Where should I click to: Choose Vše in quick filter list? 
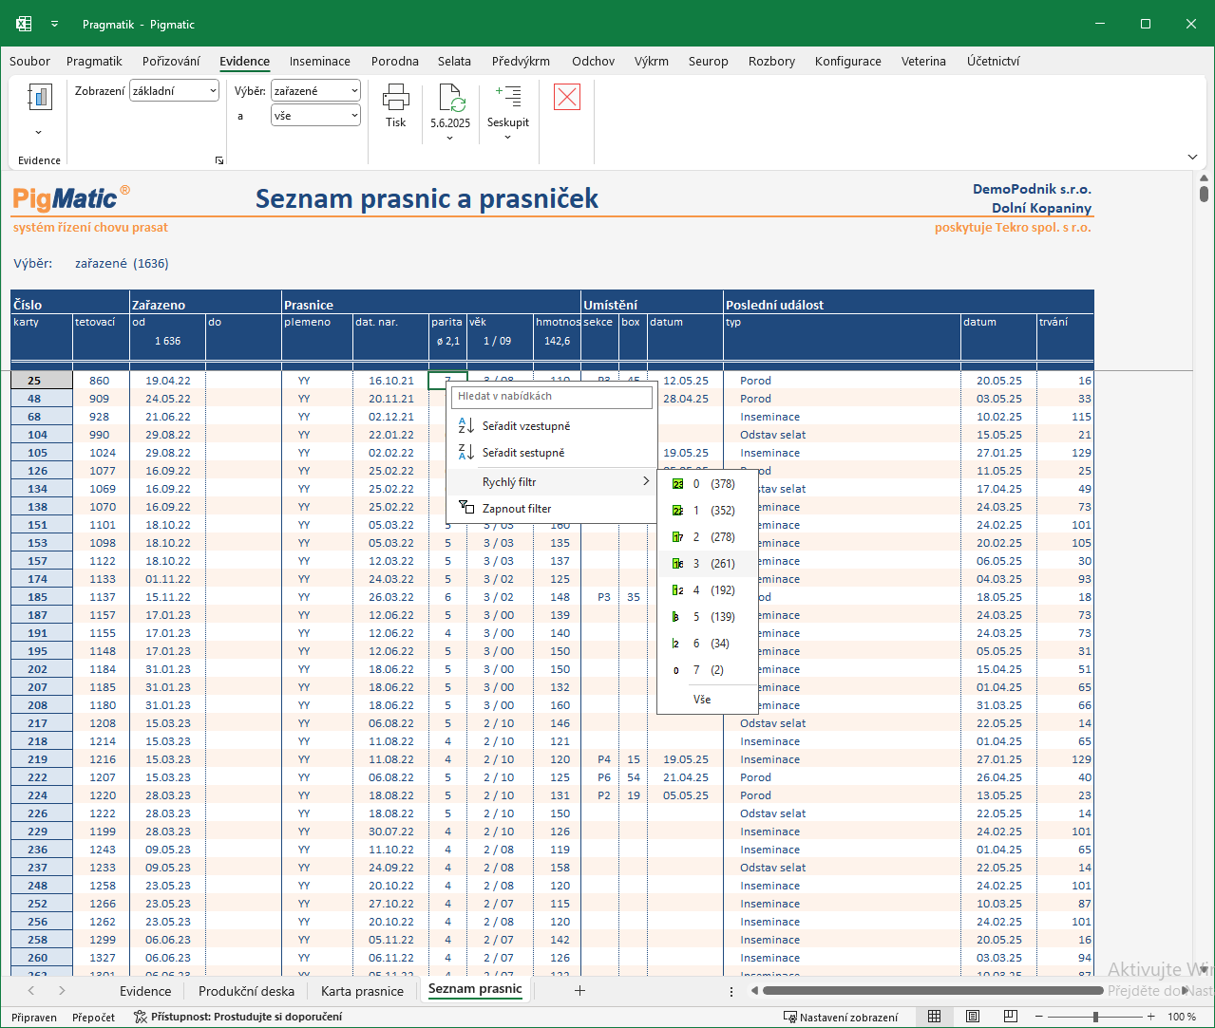click(x=702, y=700)
